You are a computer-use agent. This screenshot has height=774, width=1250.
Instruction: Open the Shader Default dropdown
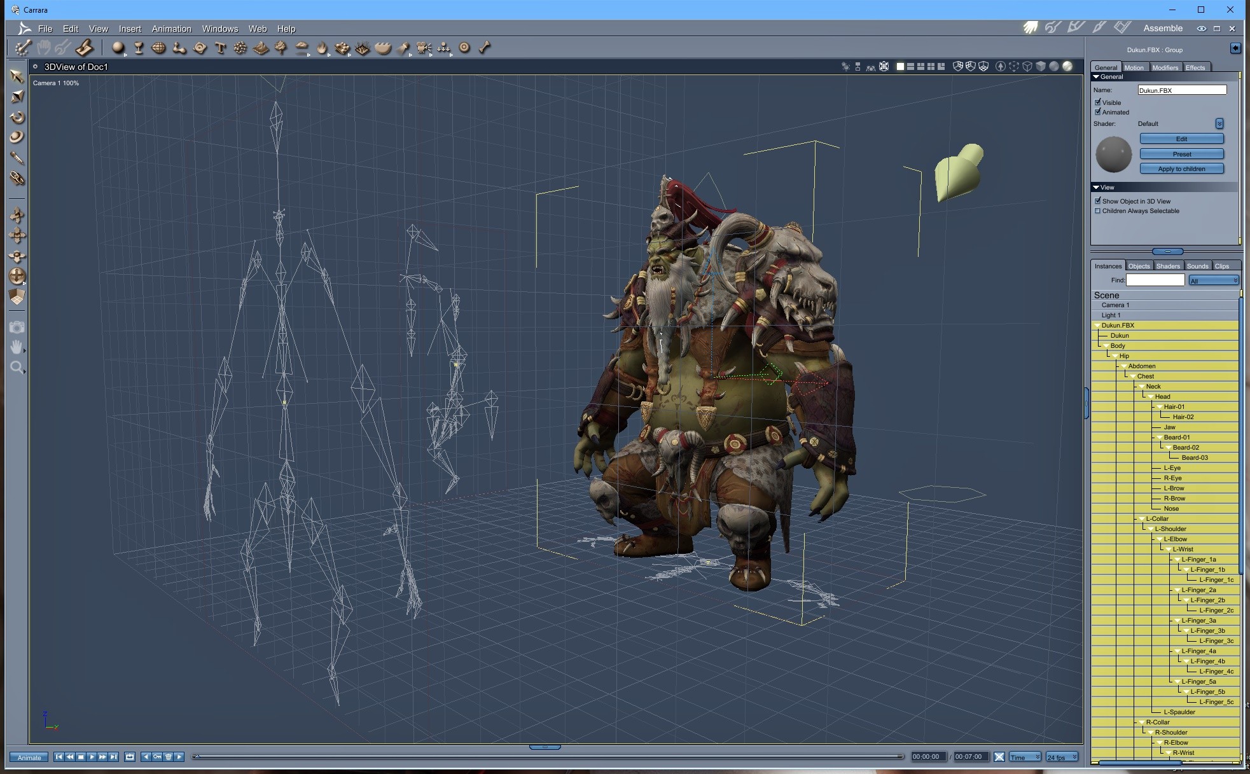pyautogui.click(x=1219, y=123)
